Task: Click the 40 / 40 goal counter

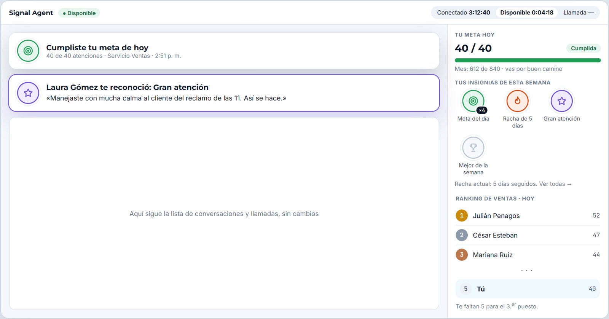Action: [x=473, y=48]
